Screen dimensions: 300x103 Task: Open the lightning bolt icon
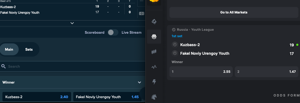click(154, 82)
